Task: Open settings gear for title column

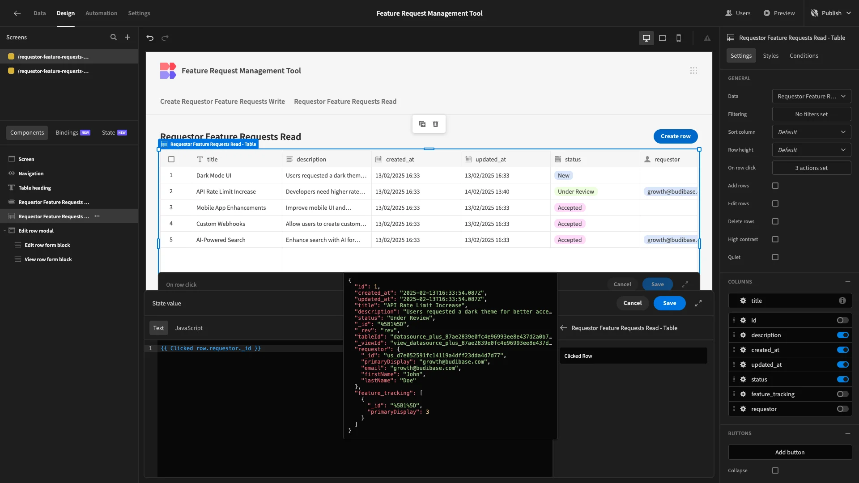Action: click(x=743, y=301)
